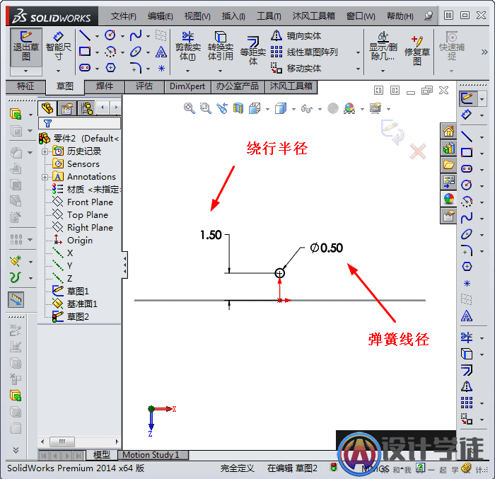Open the 插入(I) menu
Viewport: 495px width, 479px height.
point(233,16)
